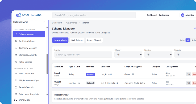
Task: Click the Brand attribute name
Action: [x=57, y=73]
